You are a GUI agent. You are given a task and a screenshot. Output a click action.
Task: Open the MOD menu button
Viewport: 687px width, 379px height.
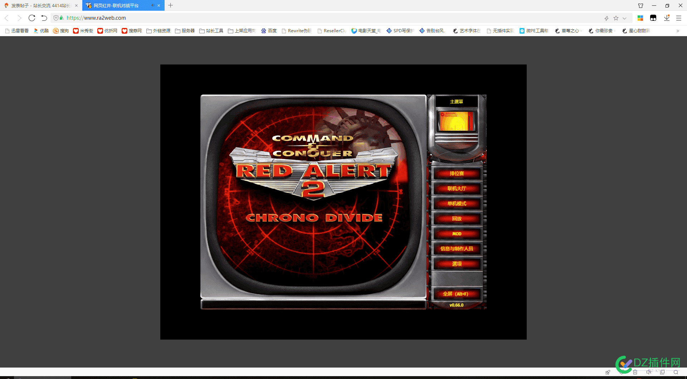[x=457, y=234]
